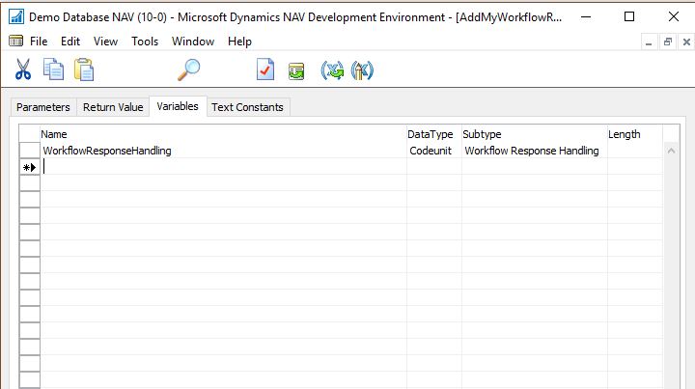Click the vertical scrollbar up arrow

[x=673, y=151]
